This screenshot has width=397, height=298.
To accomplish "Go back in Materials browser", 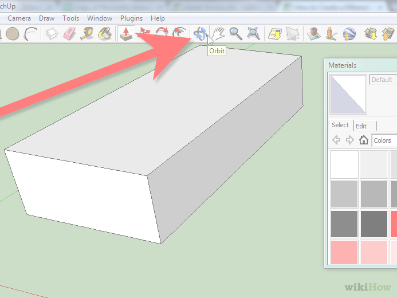I will [336, 140].
